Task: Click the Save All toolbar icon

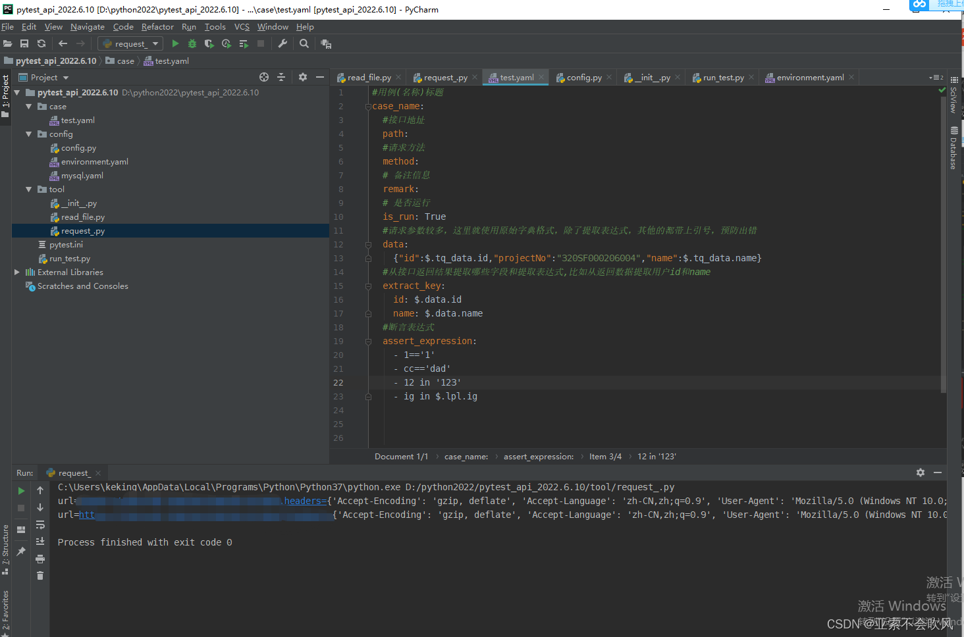Action: (24, 43)
